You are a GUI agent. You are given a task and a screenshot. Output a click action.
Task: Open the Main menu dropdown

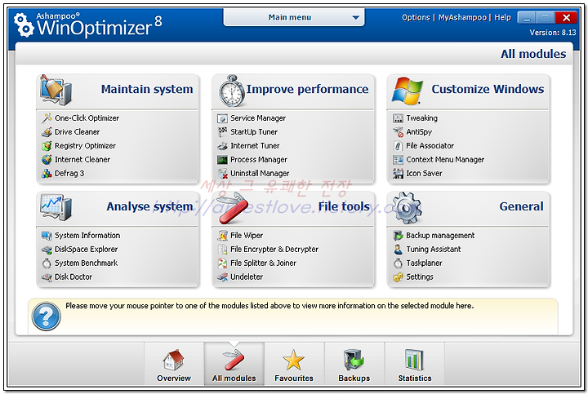point(294,17)
